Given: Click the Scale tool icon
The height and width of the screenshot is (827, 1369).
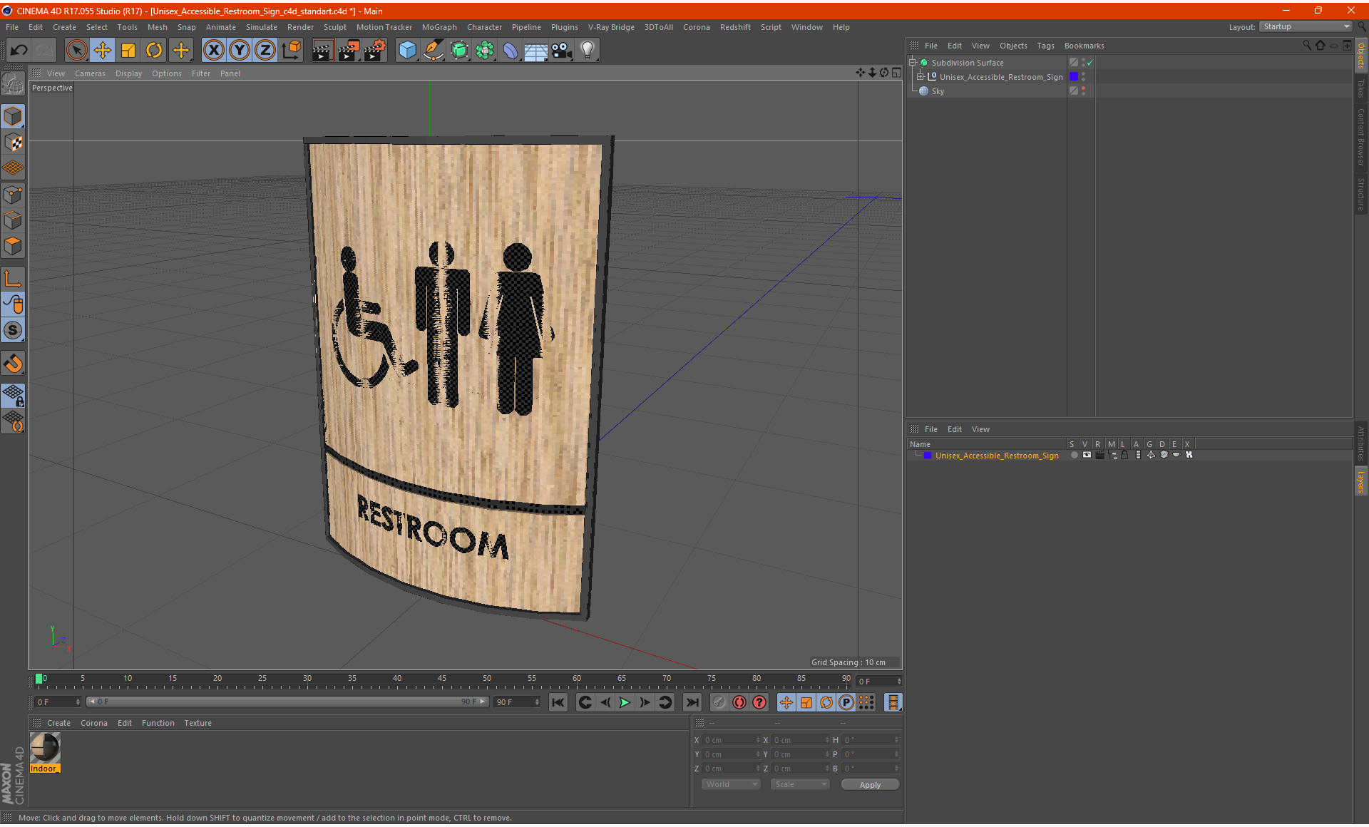Looking at the screenshot, I should point(128,50).
